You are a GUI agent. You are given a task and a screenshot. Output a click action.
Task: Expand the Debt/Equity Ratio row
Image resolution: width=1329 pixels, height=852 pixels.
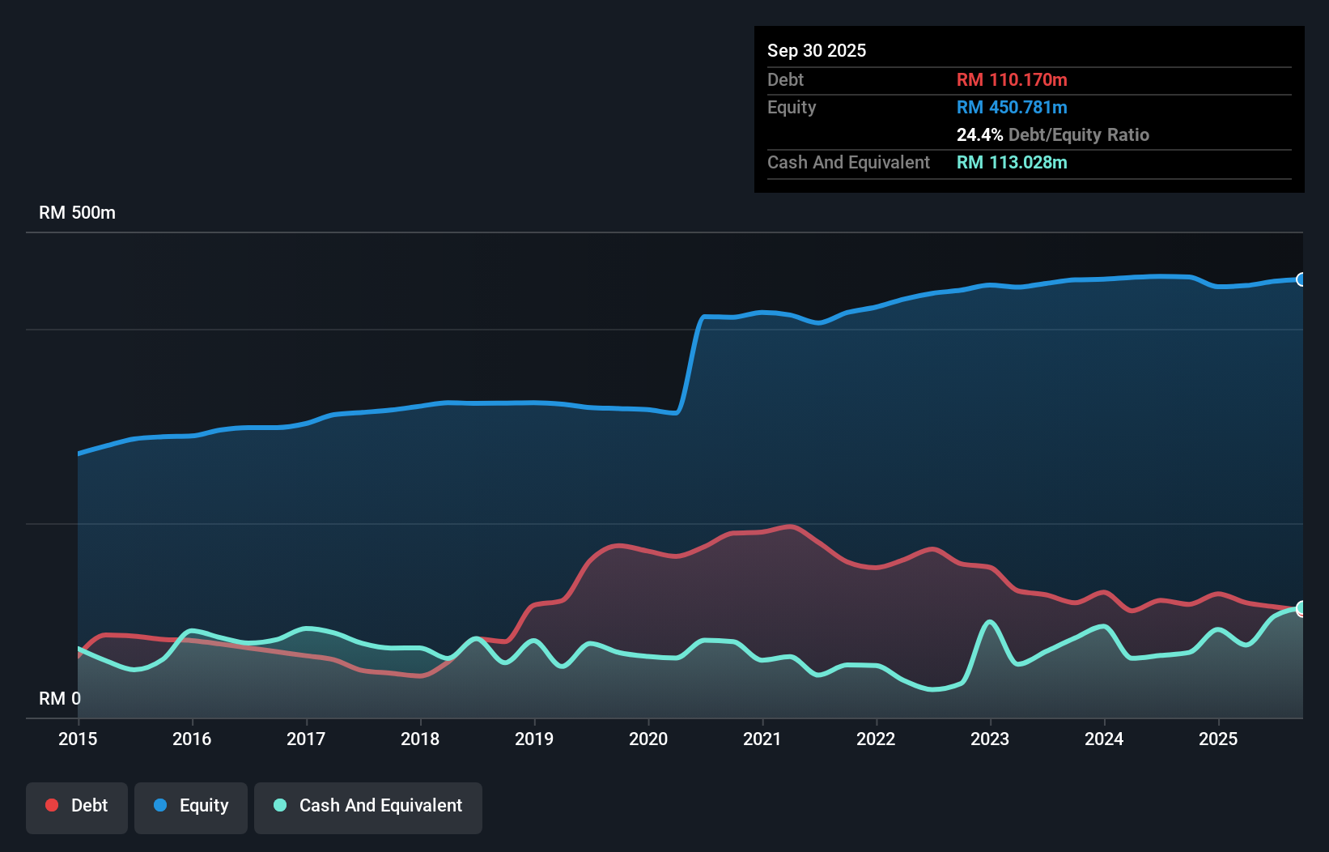tap(1053, 134)
